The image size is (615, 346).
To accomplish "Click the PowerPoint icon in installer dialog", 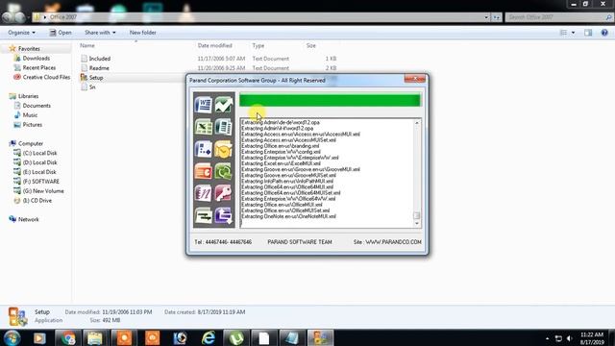I will [x=203, y=171].
